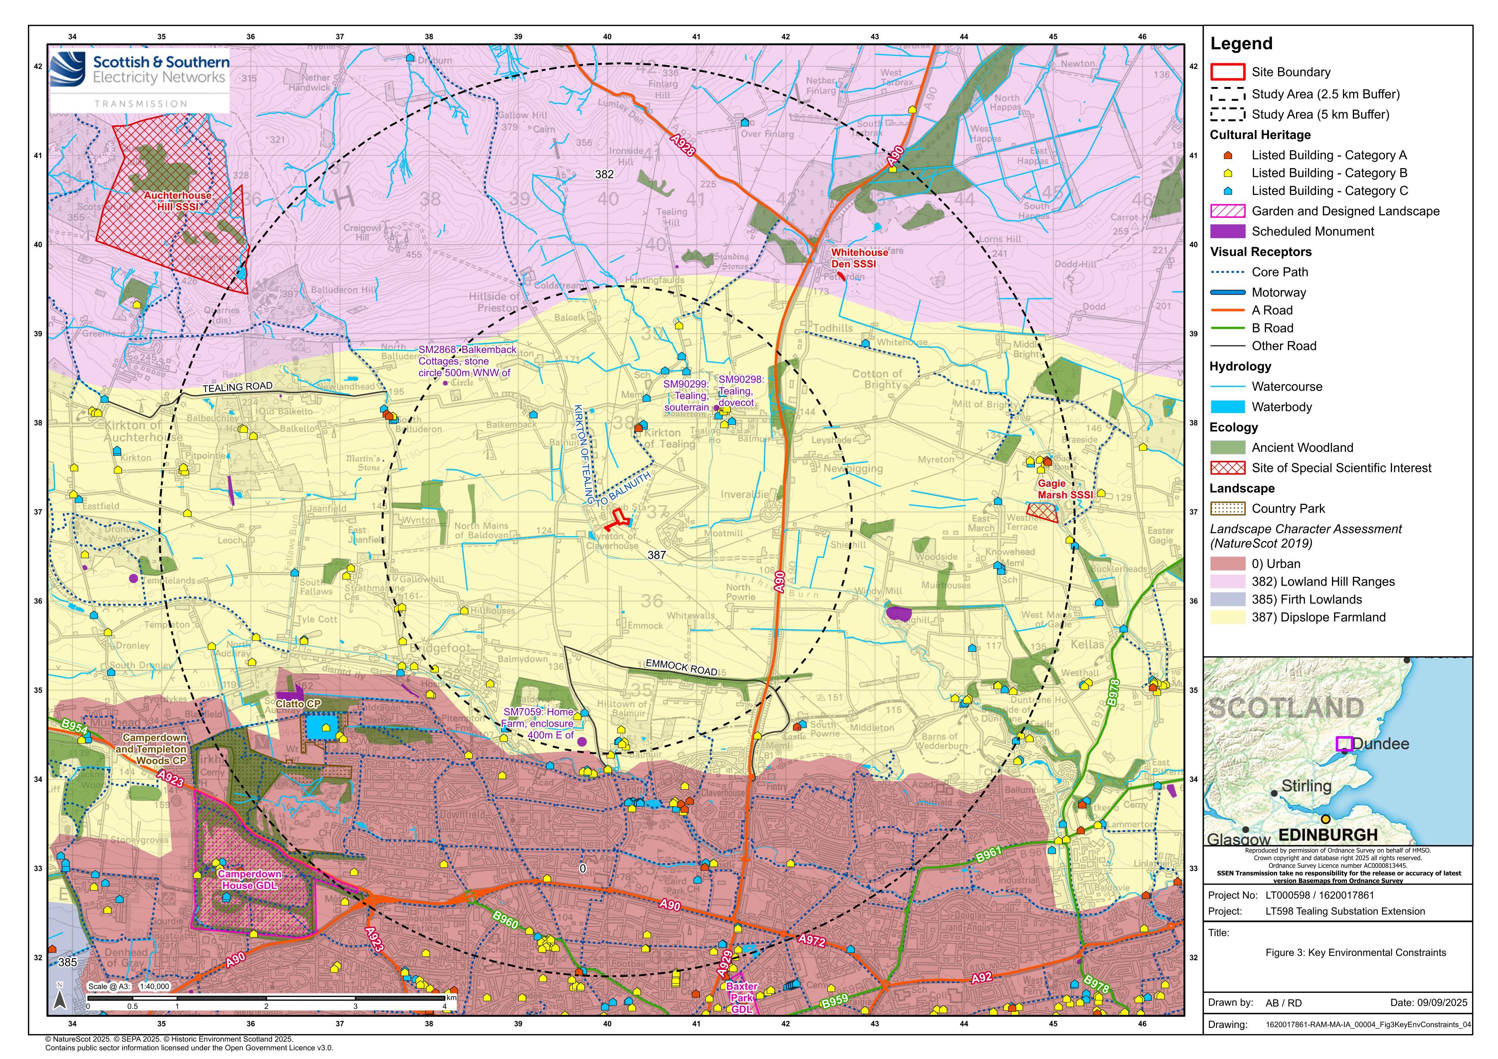Click the red site boundary on map

(x=618, y=521)
